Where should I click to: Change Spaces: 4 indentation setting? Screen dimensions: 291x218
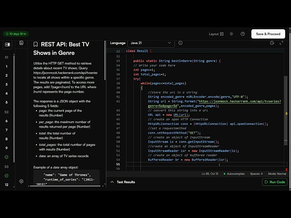(x=256, y=174)
